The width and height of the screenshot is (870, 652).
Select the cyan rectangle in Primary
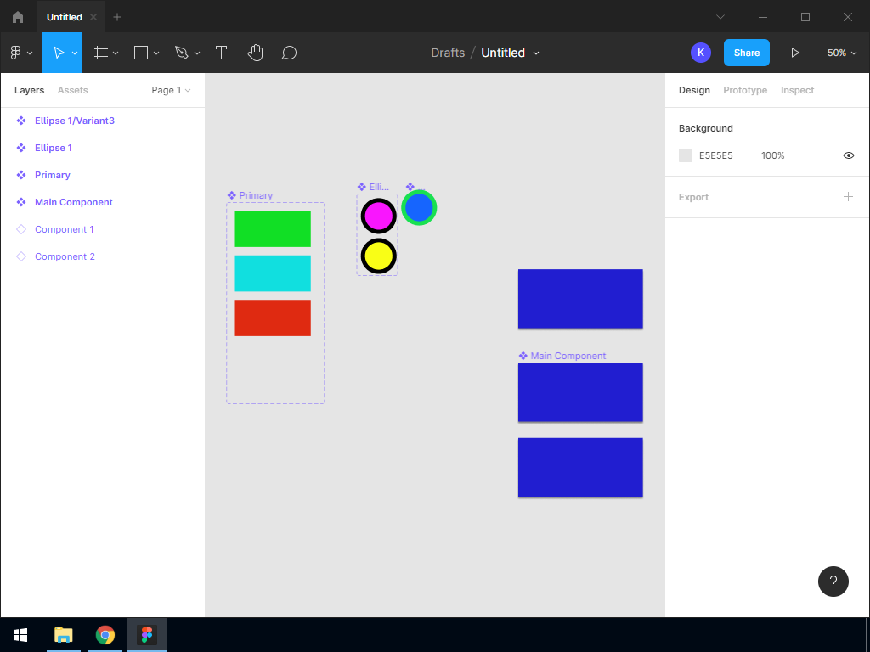tap(273, 273)
